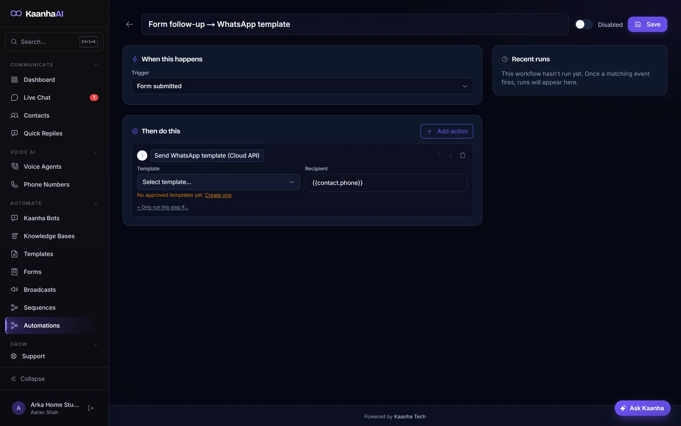Click the Broadcasts megaphone icon
This screenshot has height=426, width=681.
point(14,290)
